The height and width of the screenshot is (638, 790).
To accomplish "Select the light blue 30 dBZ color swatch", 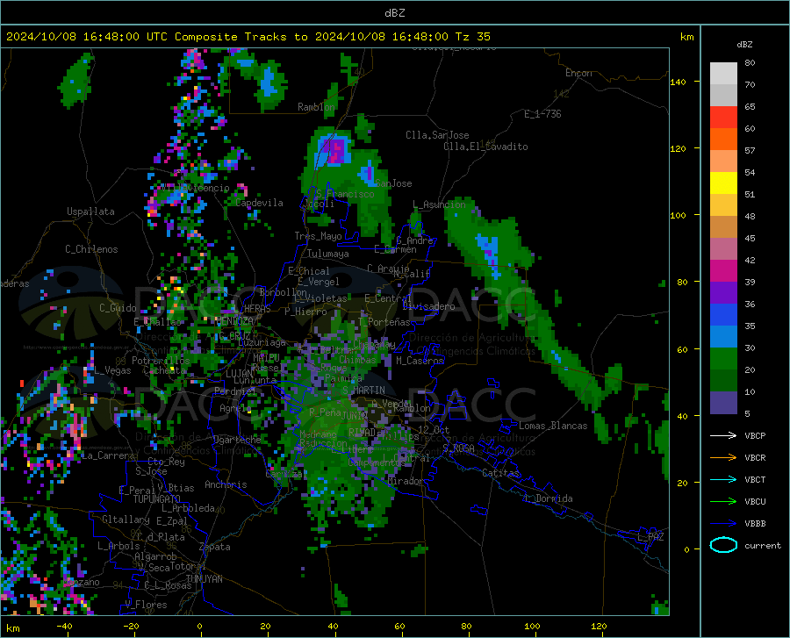I will click(x=723, y=337).
